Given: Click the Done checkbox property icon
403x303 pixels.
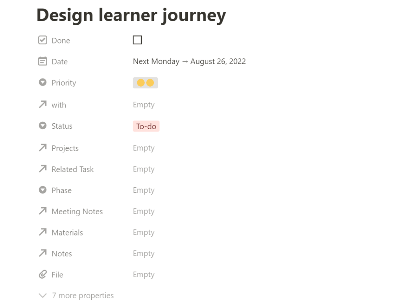Looking at the screenshot, I should [43, 40].
